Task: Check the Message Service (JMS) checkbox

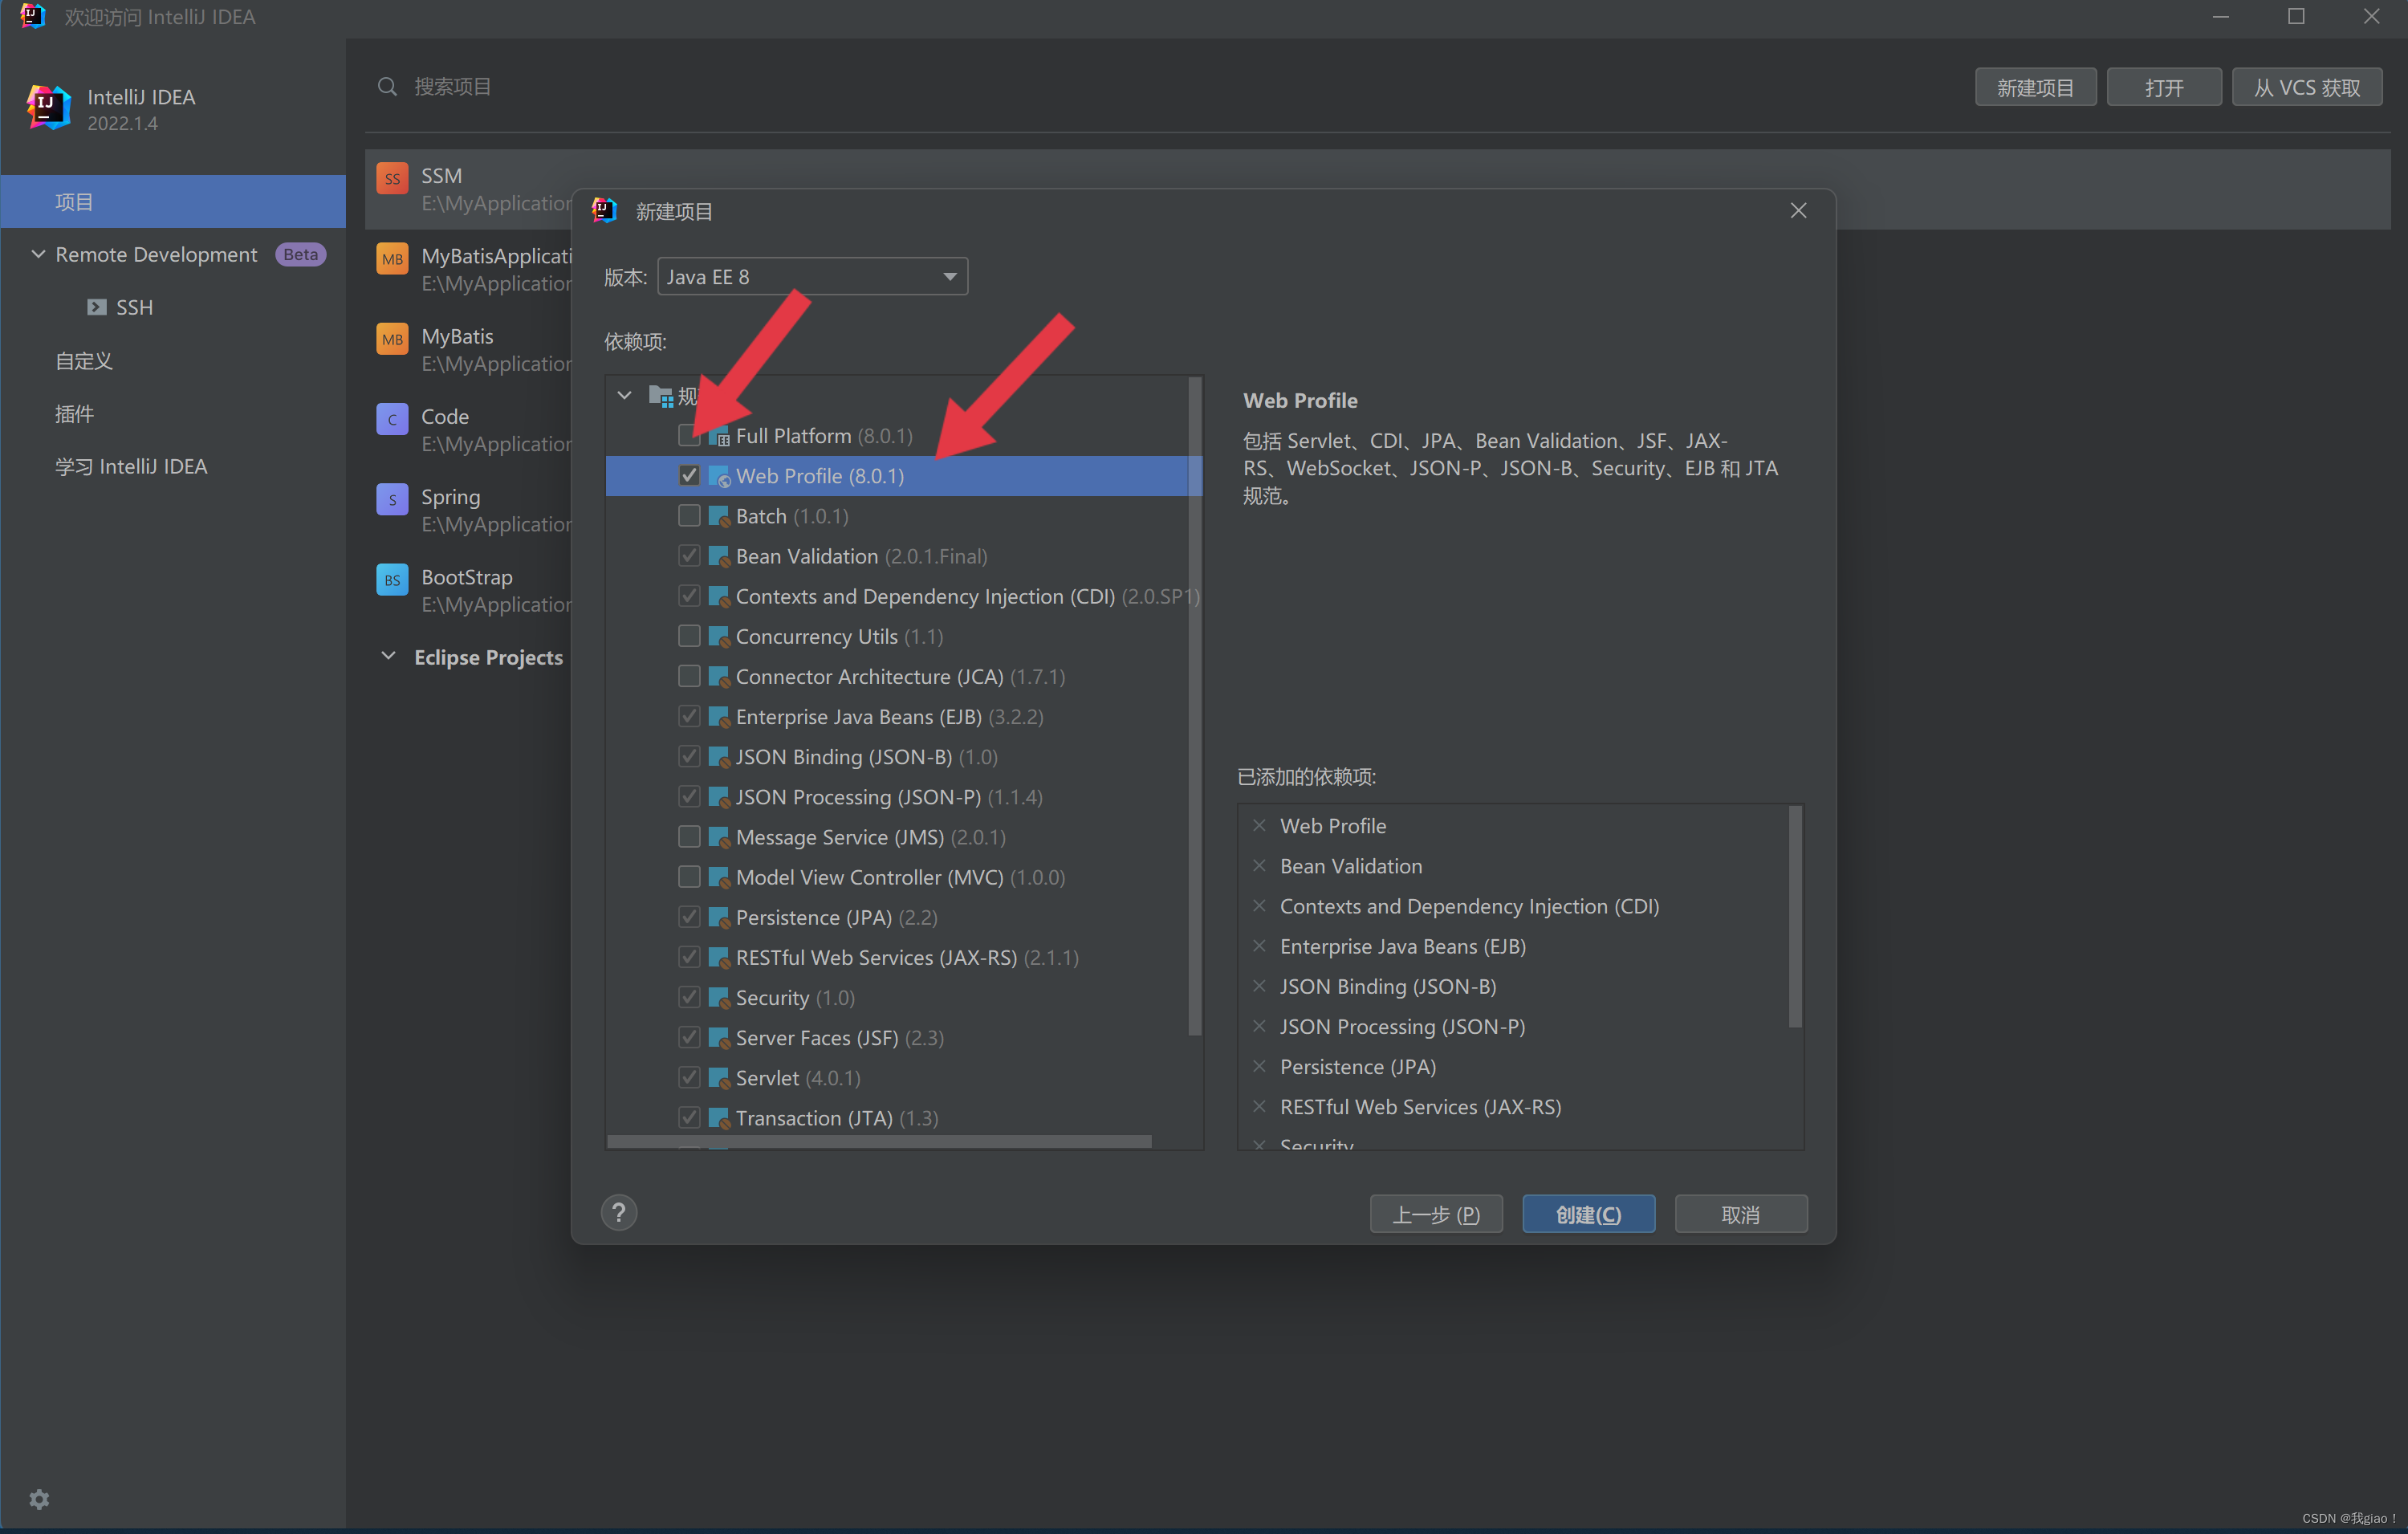Action: point(689,836)
